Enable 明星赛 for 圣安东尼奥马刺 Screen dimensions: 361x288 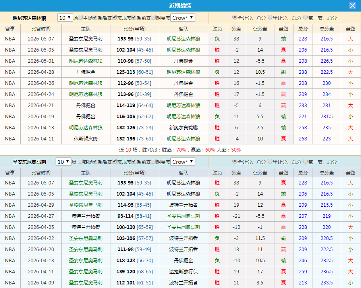[153, 161]
